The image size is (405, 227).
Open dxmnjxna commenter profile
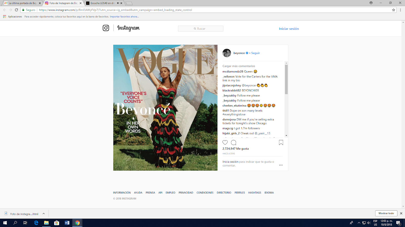coord(229,119)
